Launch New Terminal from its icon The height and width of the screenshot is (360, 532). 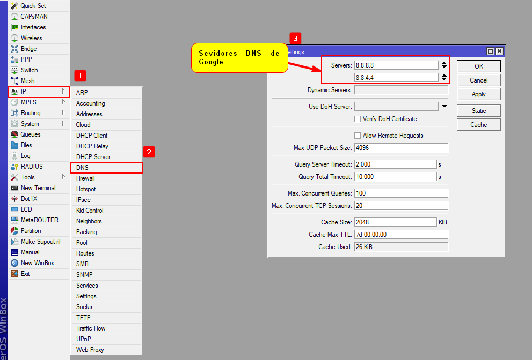tap(14, 188)
